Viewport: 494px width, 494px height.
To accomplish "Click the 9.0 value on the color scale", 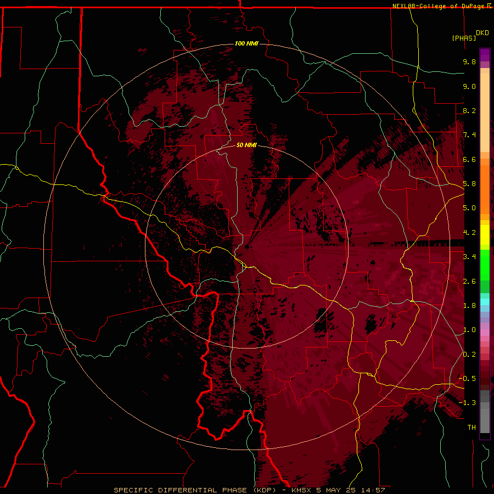I will (x=469, y=86).
